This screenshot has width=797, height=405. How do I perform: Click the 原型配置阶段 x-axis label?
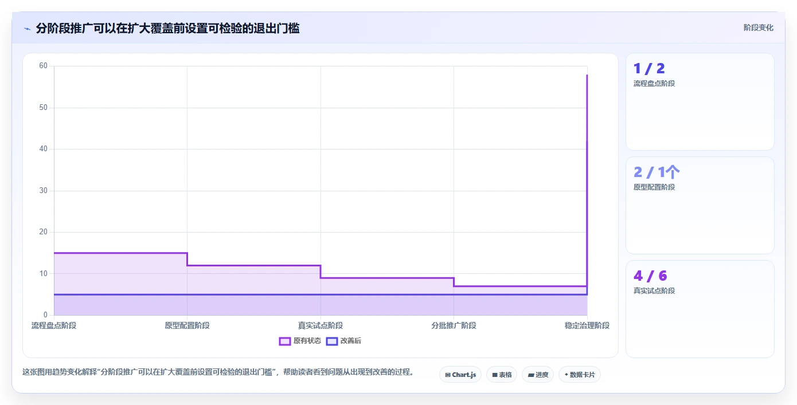(187, 325)
